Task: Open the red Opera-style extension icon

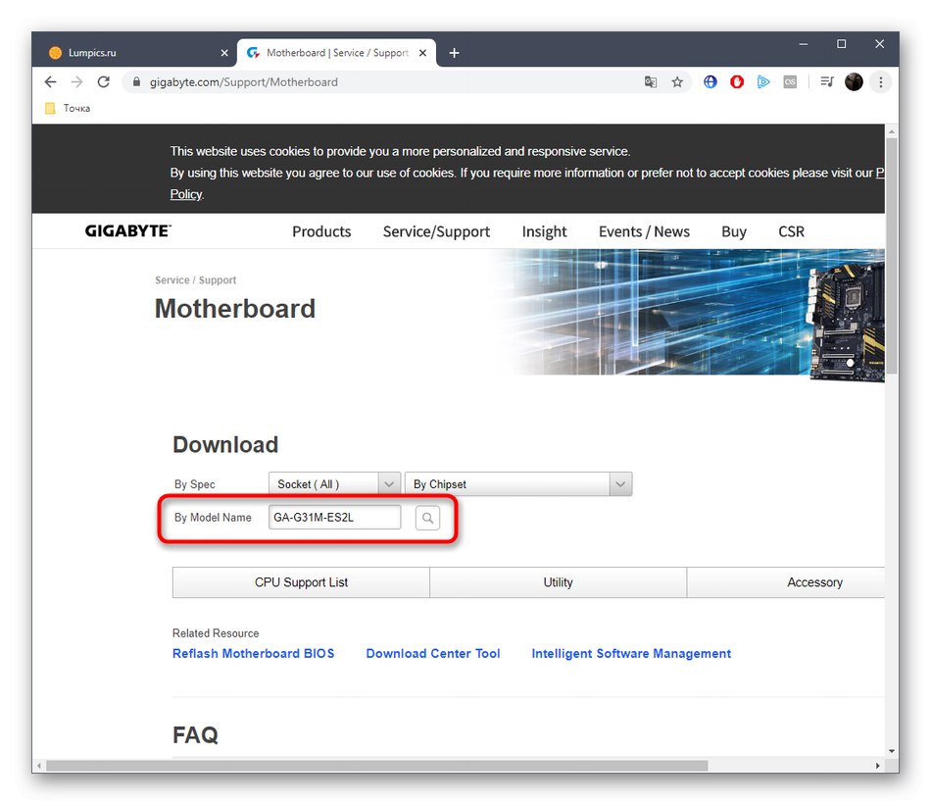Action: pos(737,82)
